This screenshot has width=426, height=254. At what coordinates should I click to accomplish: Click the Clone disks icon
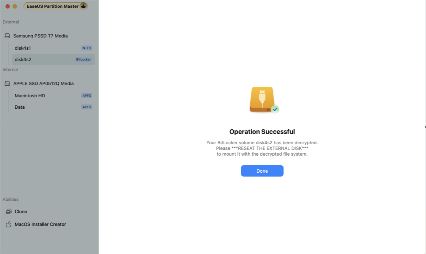click(x=9, y=211)
